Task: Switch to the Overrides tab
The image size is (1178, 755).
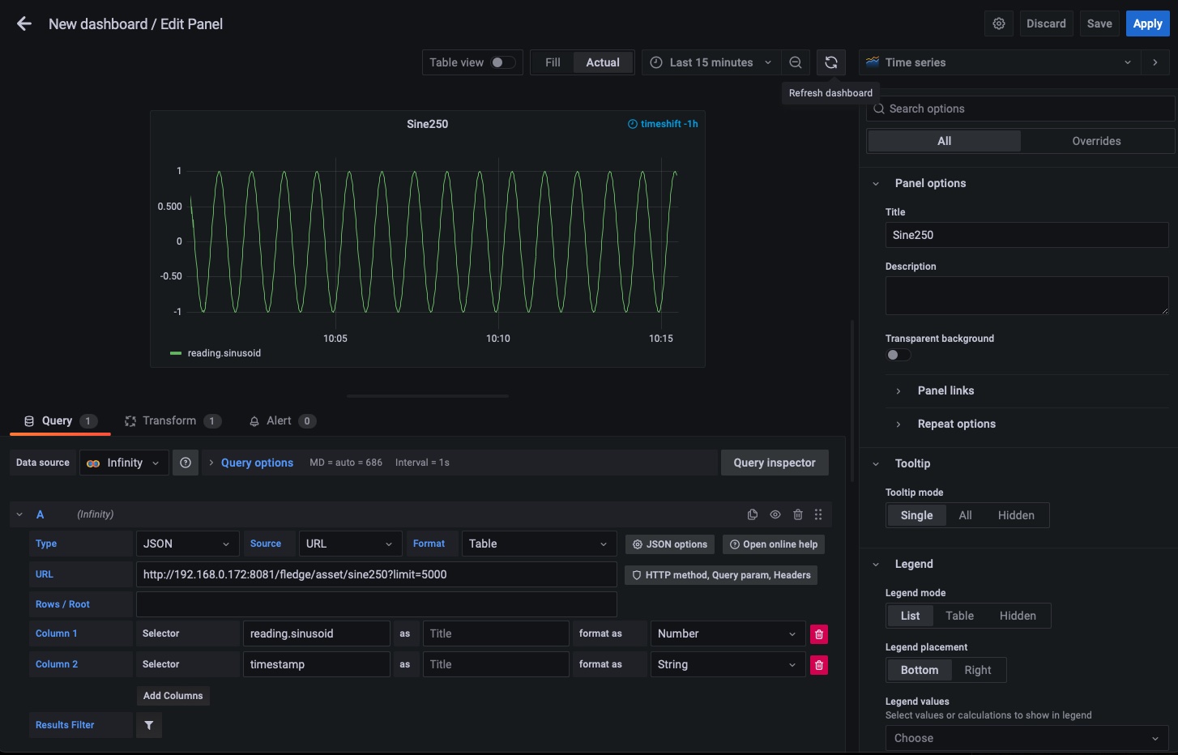Action: [1096, 141]
